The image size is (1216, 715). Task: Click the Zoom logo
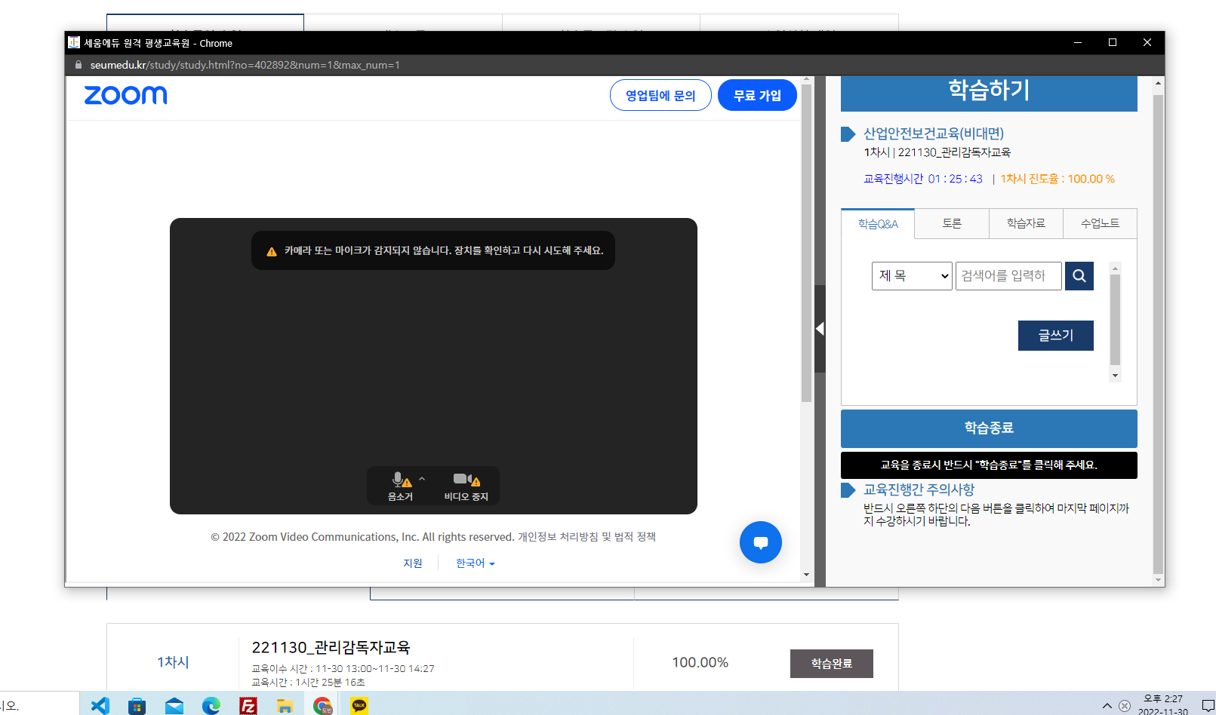(125, 95)
